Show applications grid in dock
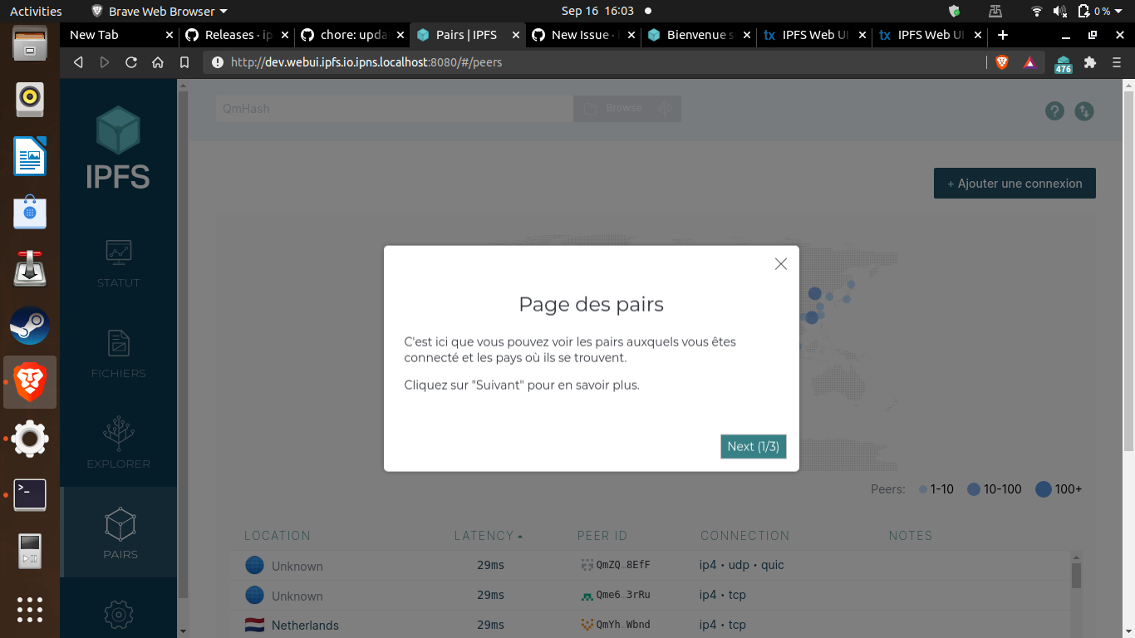The height and width of the screenshot is (638, 1135). click(30, 609)
